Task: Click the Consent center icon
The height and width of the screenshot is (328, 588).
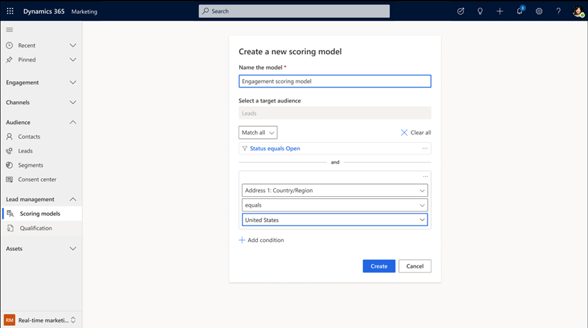Action: tap(9, 180)
